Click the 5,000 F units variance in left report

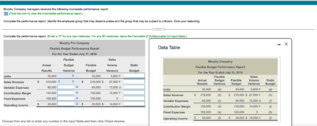[x=116, y=76]
